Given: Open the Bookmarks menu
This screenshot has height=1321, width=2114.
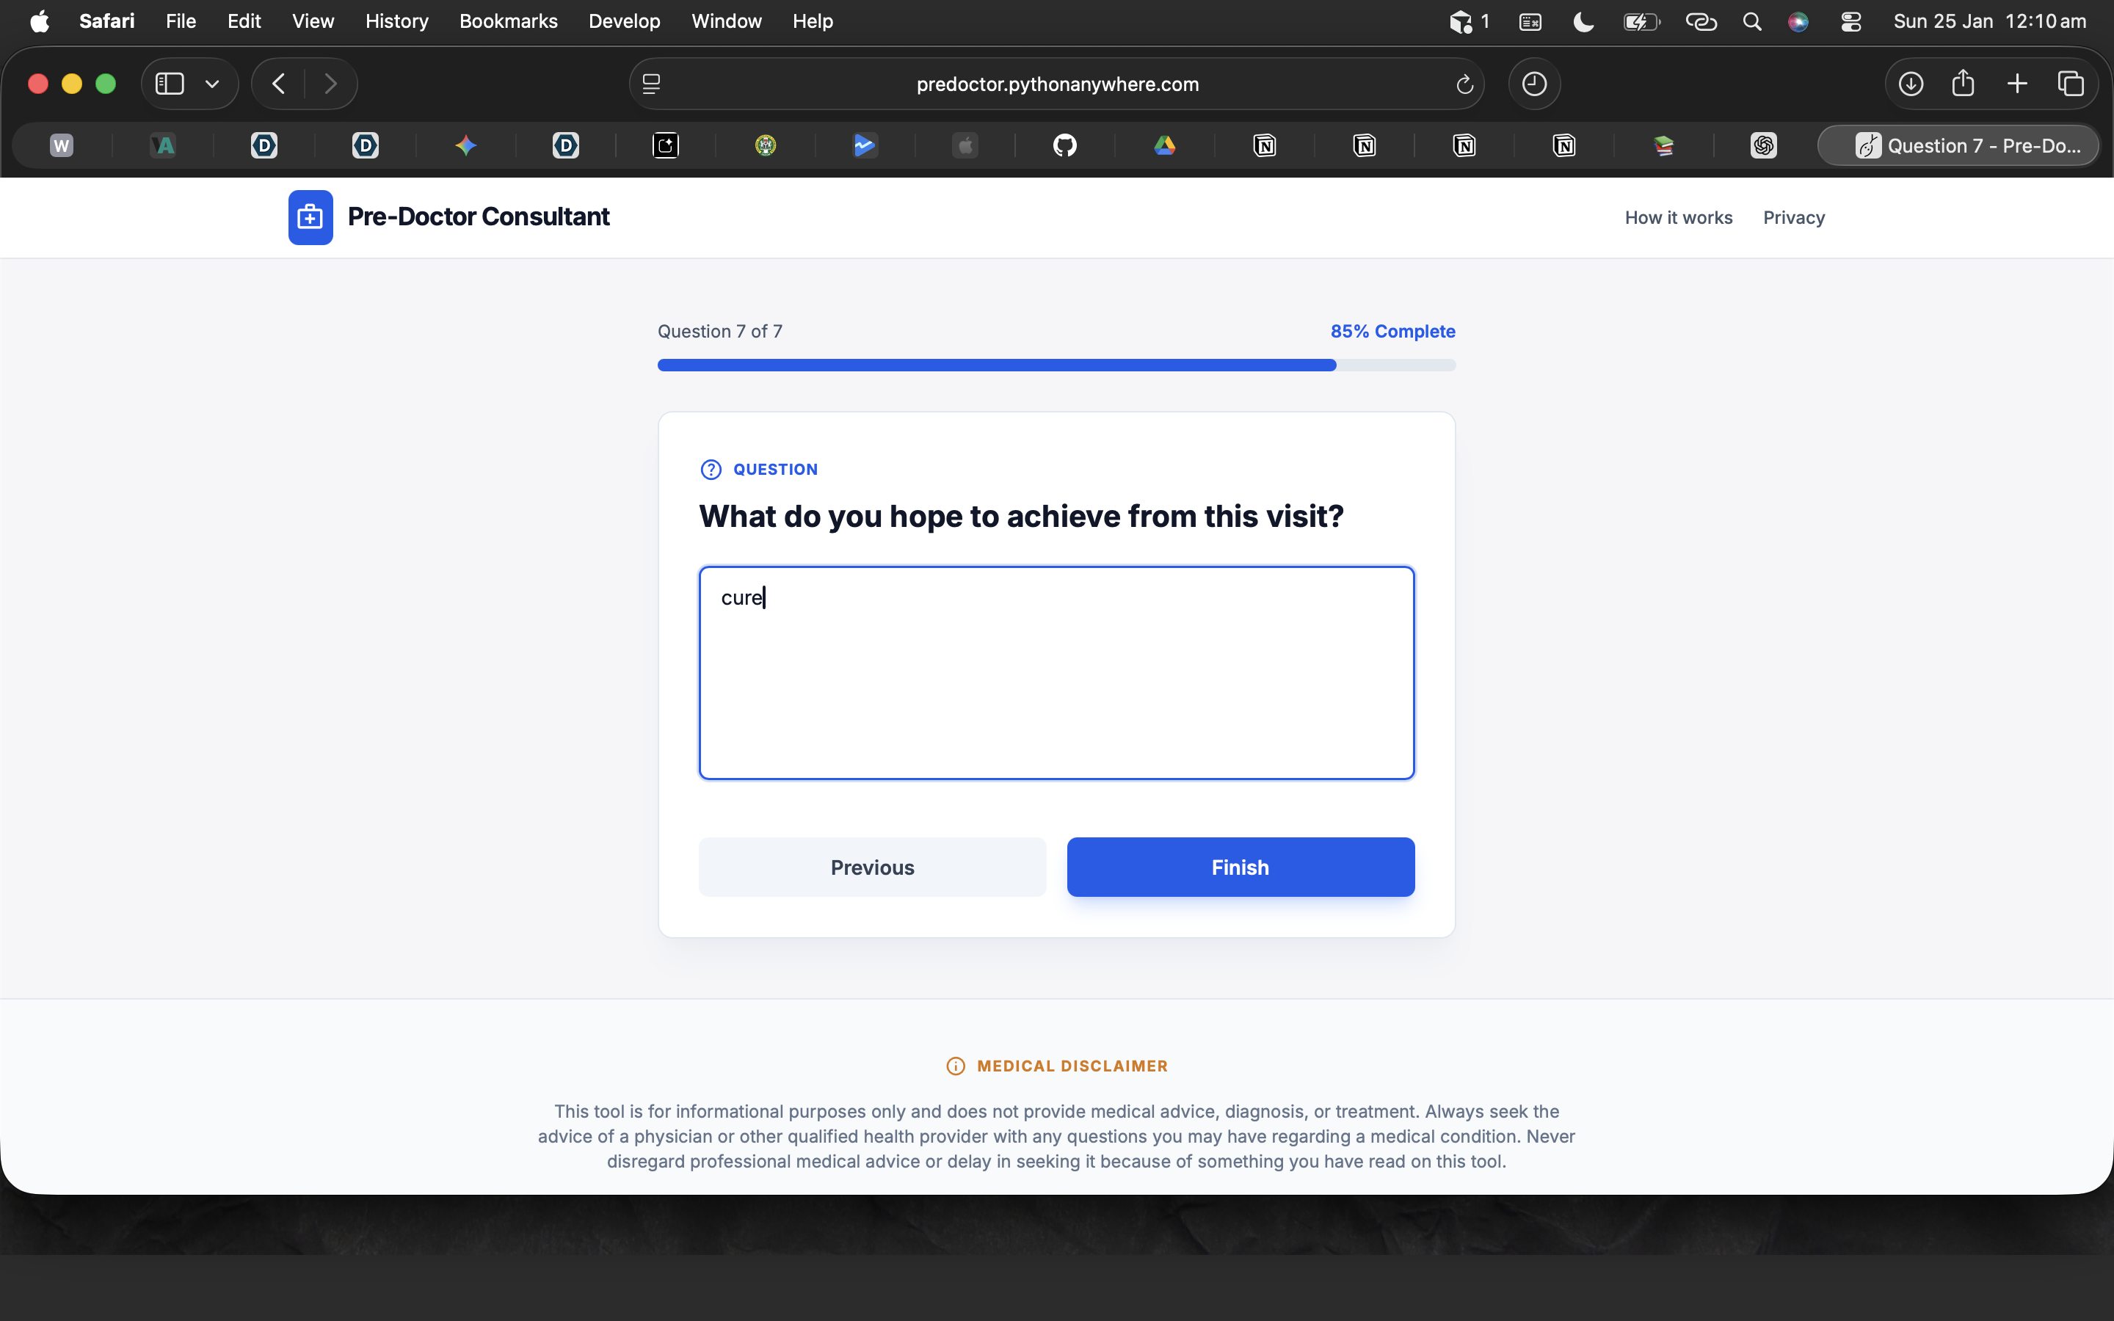Looking at the screenshot, I should [x=507, y=21].
